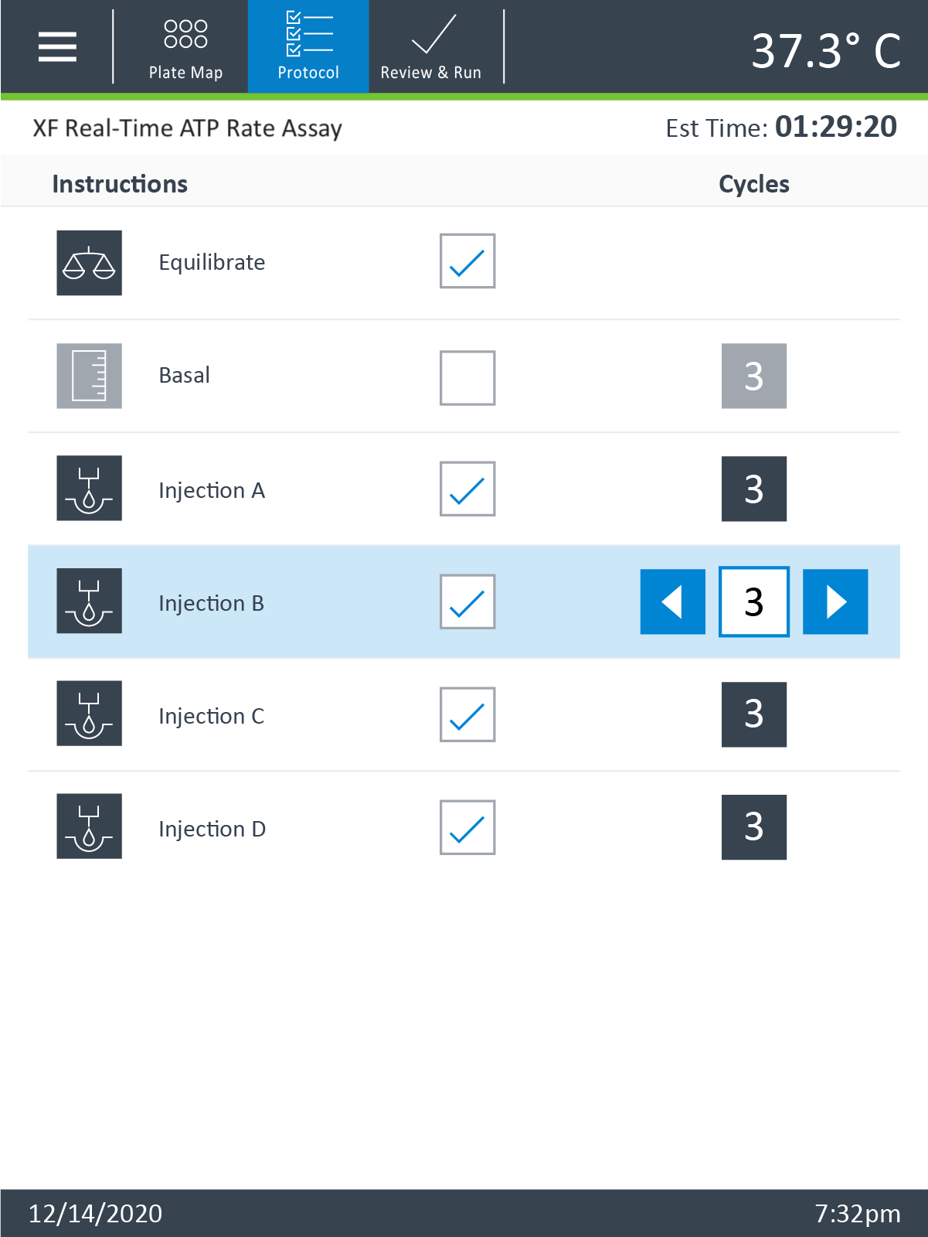This screenshot has width=928, height=1237.
Task: Switch to the Plate Map tab
Action: pyautogui.click(x=185, y=48)
